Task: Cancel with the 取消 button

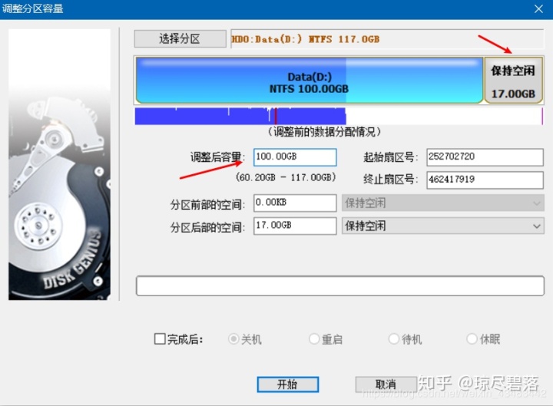Action: (x=386, y=385)
